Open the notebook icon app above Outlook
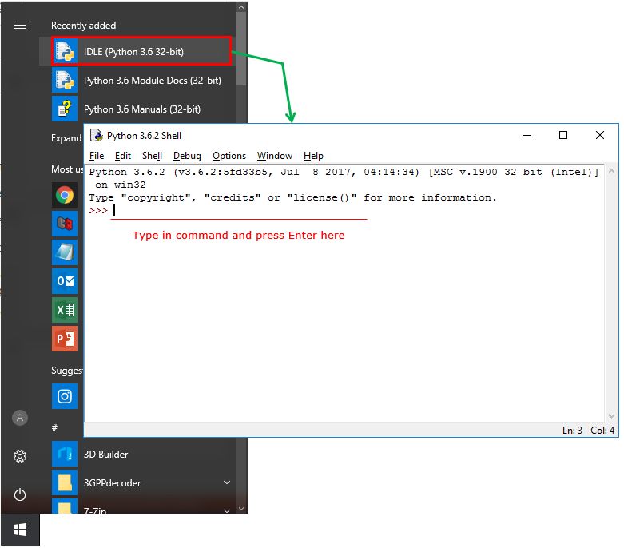Viewport: 624px width, 548px height. 65,252
